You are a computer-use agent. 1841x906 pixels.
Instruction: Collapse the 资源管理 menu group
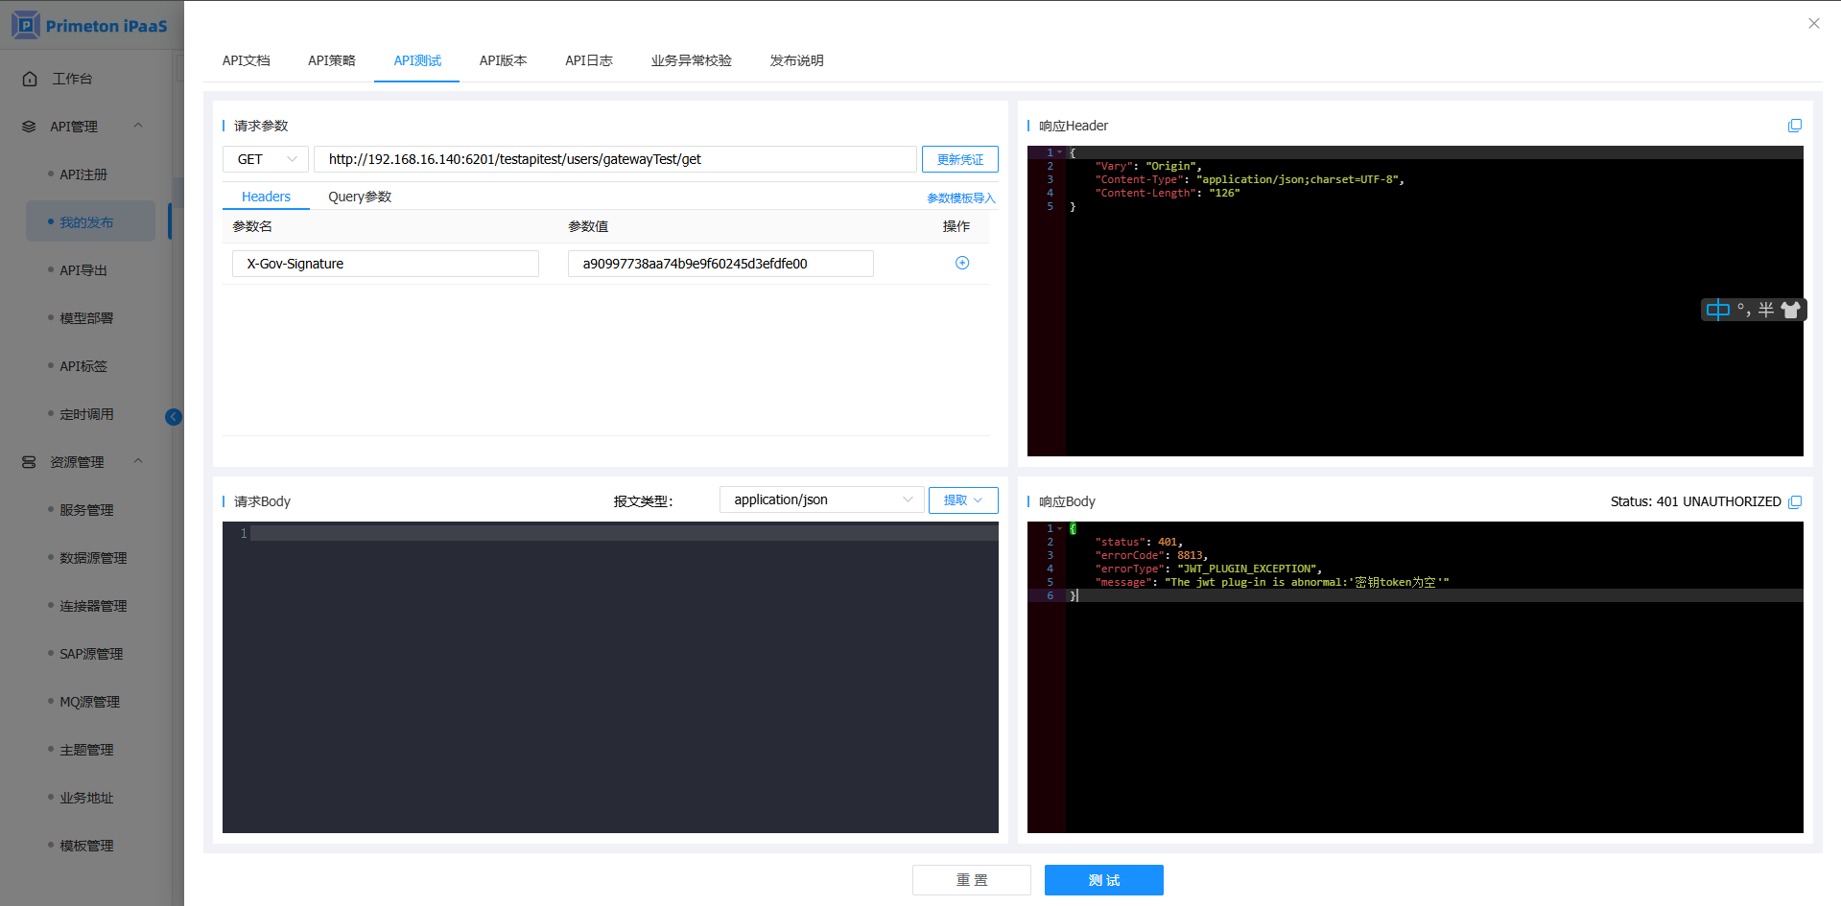(x=138, y=461)
